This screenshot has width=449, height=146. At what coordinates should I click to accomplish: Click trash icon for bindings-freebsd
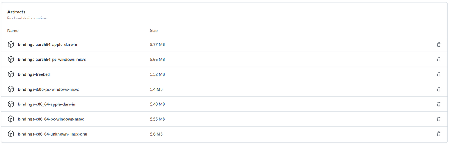pos(439,74)
